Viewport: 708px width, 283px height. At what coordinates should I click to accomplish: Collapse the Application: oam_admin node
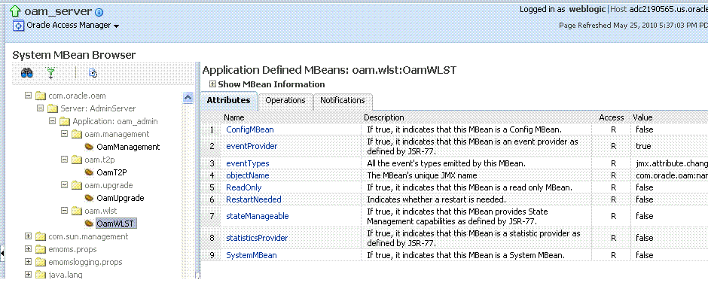tap(53, 121)
